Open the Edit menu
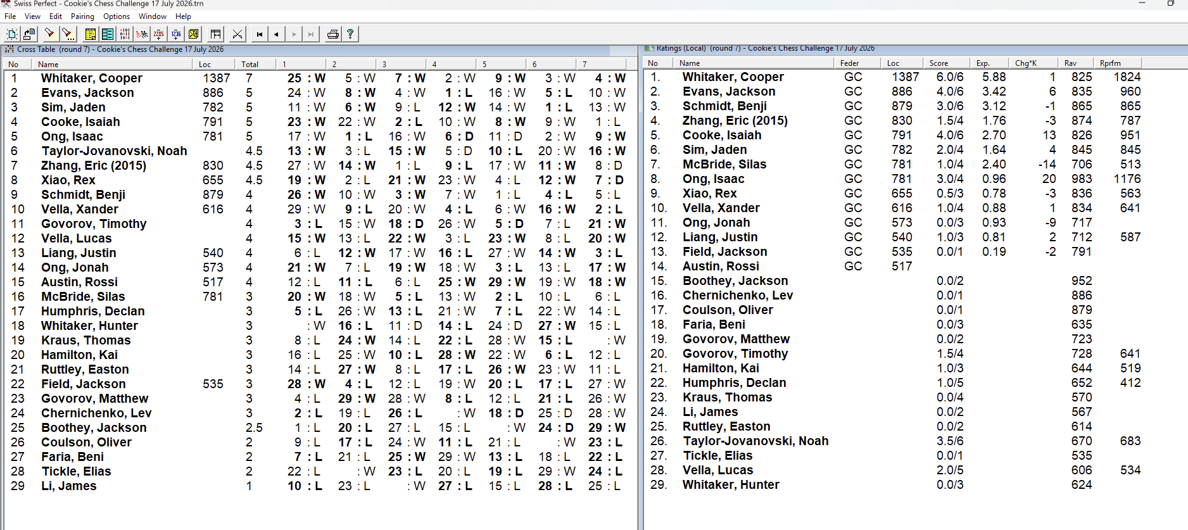The image size is (1188, 530). point(56,16)
